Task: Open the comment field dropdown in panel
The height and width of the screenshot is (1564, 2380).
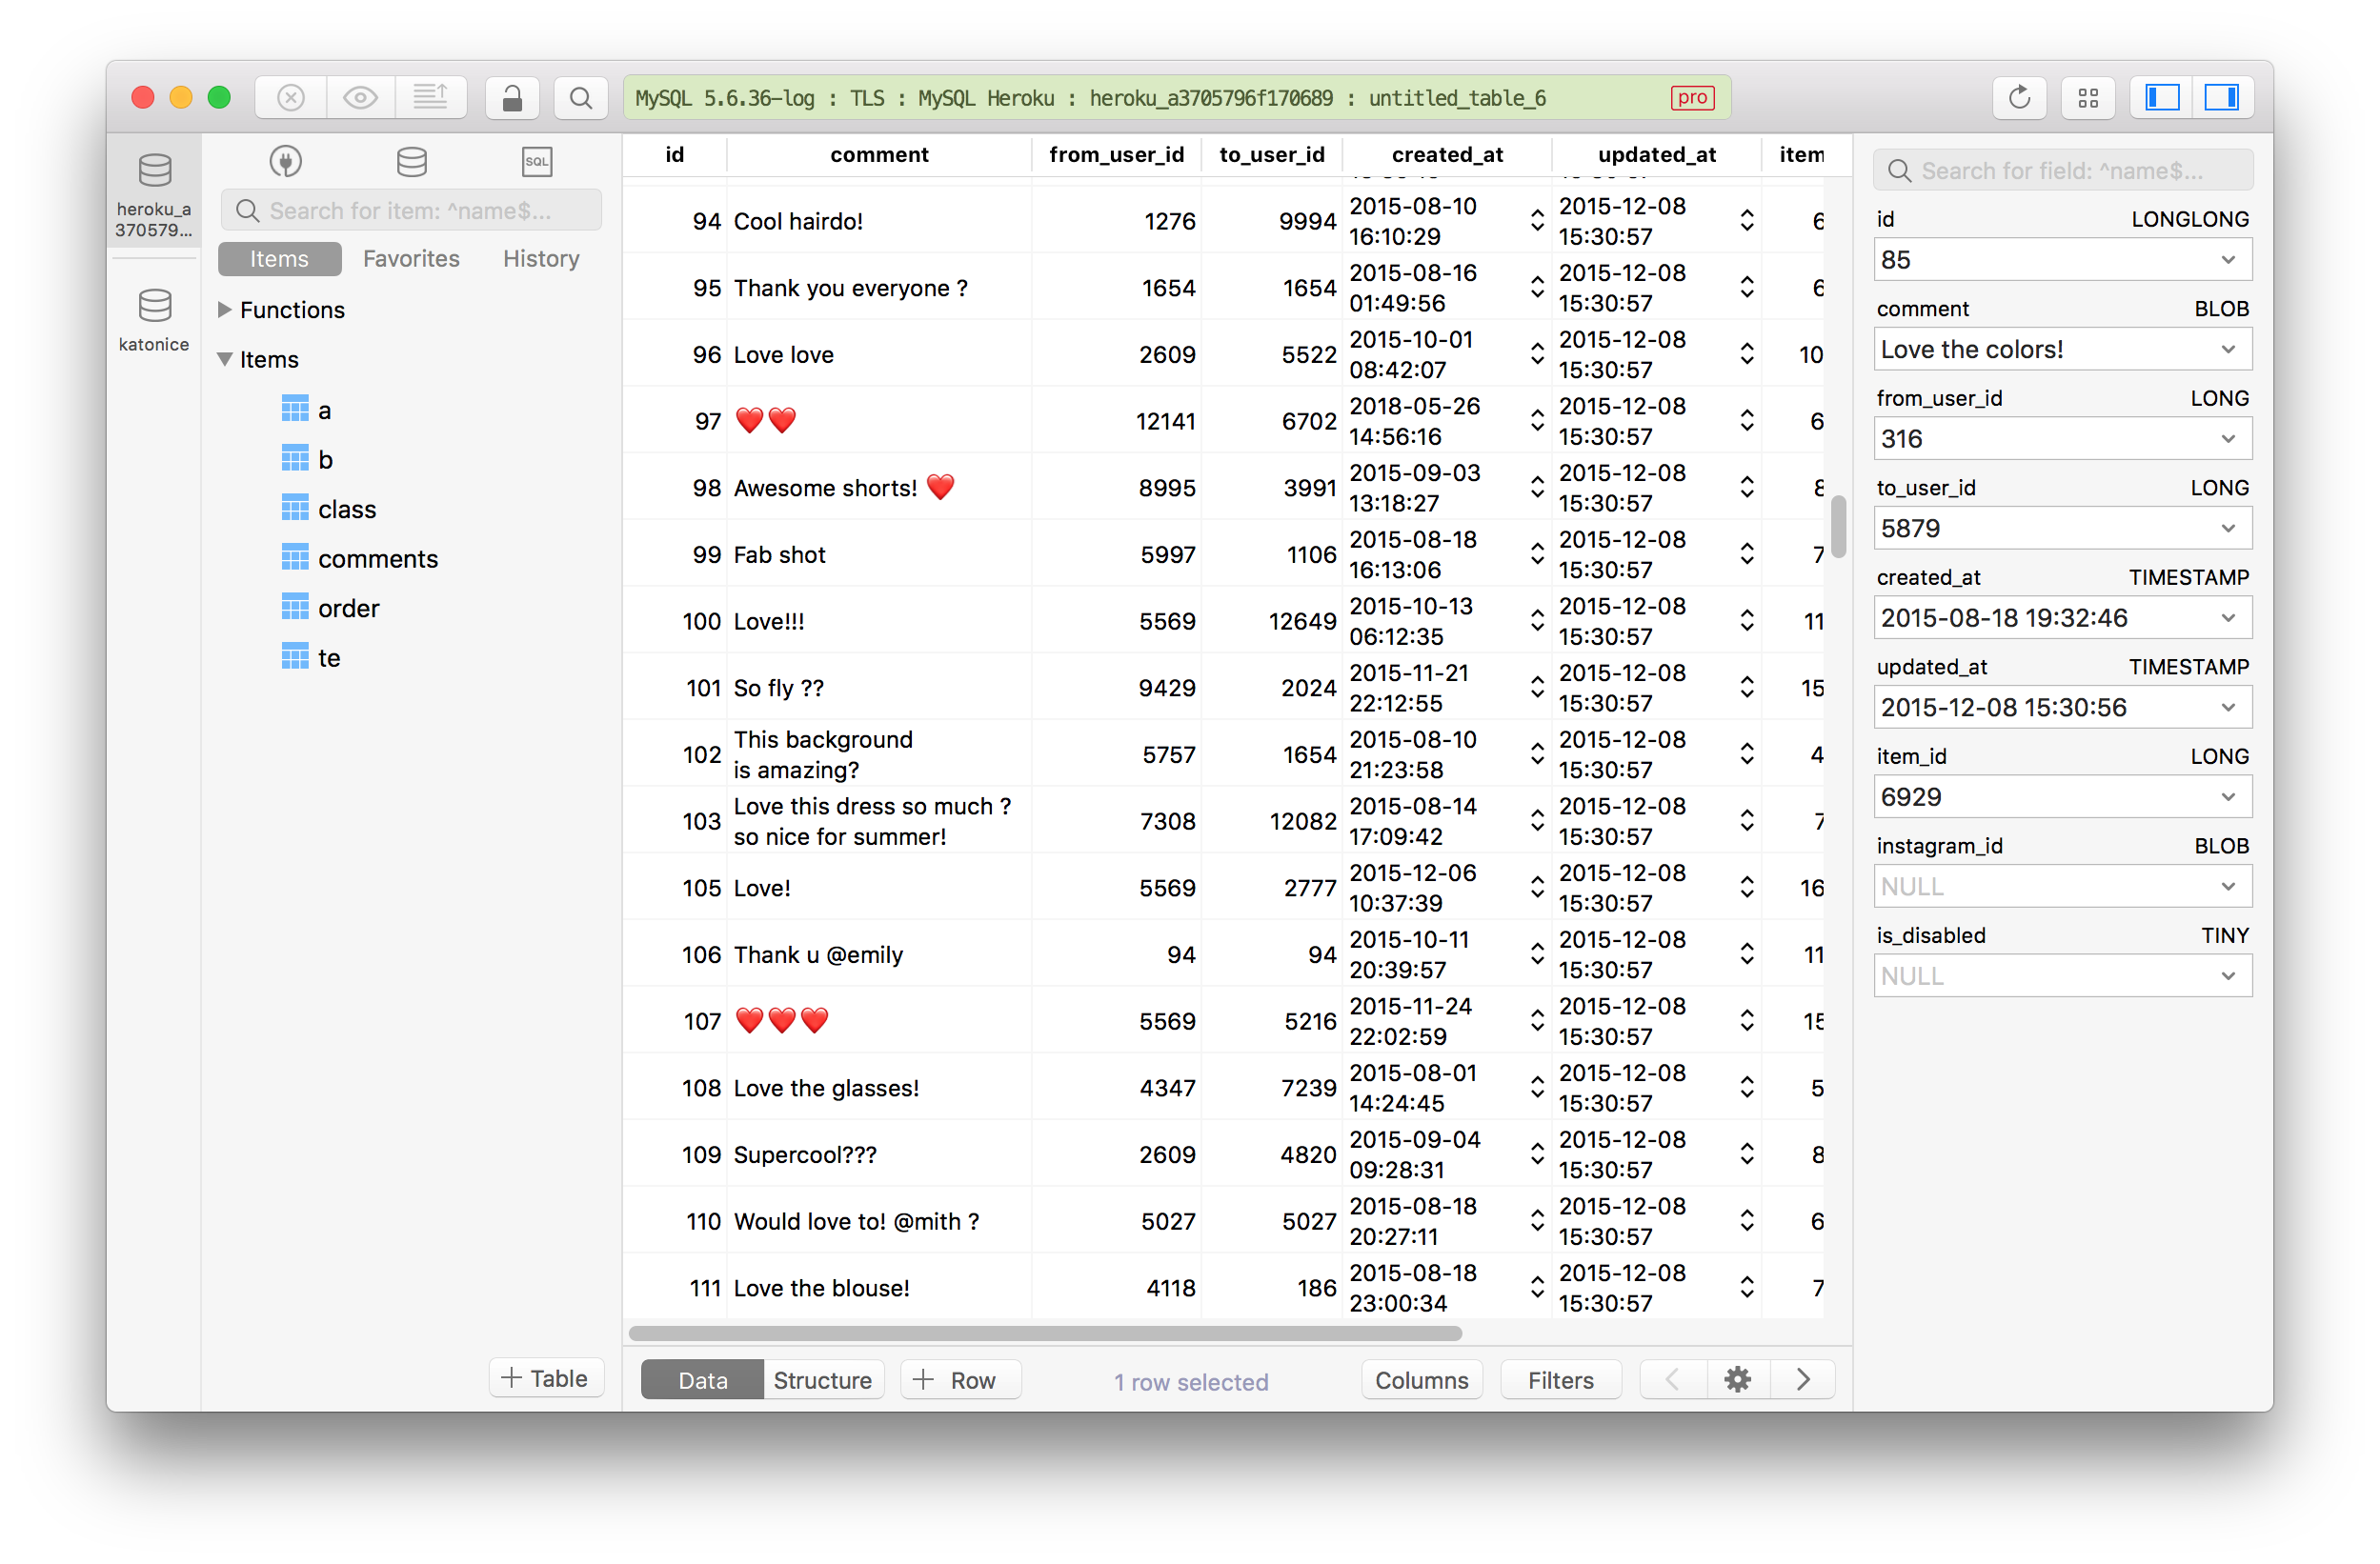Action: 2231,351
